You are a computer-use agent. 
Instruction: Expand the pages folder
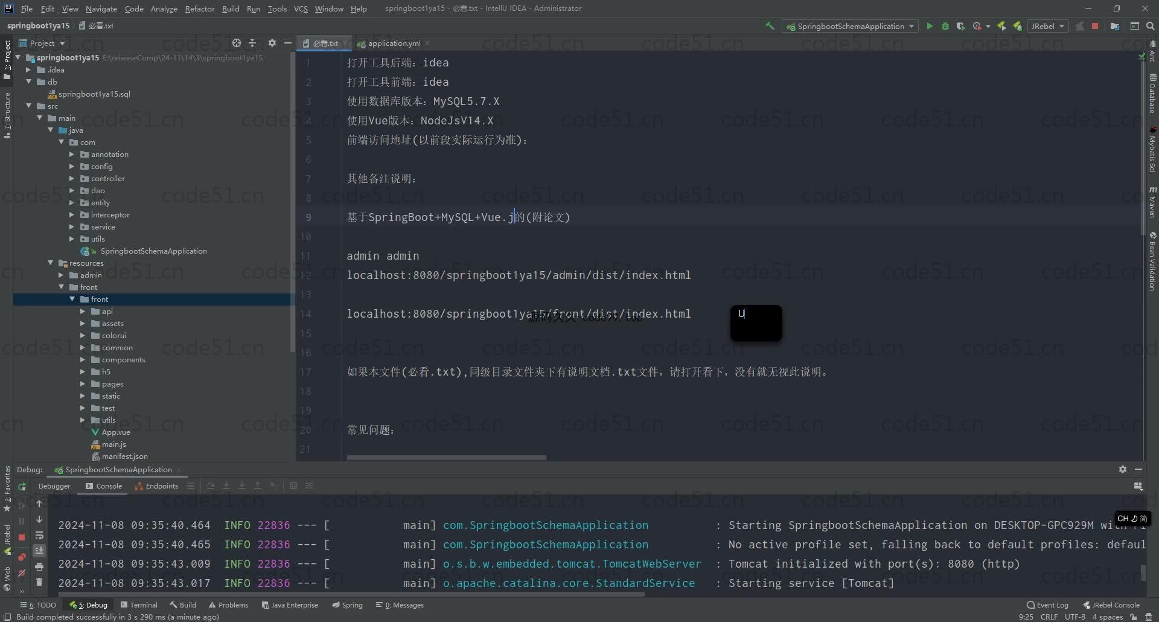tap(83, 384)
